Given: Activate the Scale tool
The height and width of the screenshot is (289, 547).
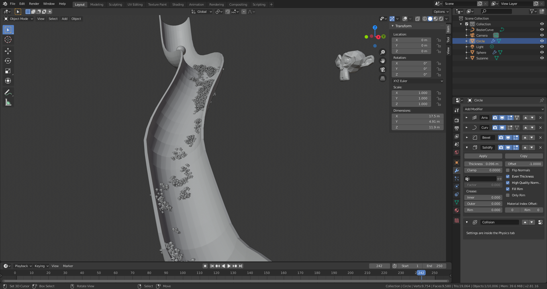Looking at the screenshot, I should coord(8,71).
